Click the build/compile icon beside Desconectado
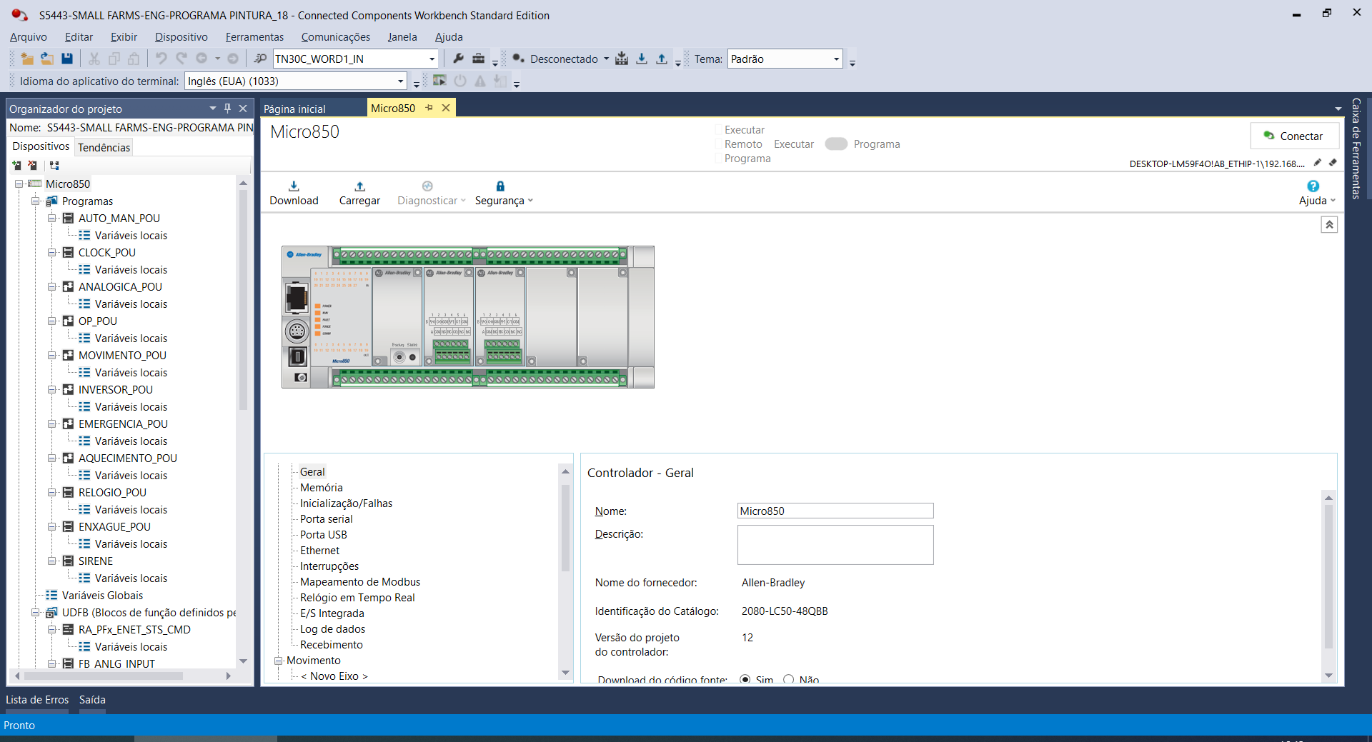Viewport: 1372px width, 742px height. [622, 59]
